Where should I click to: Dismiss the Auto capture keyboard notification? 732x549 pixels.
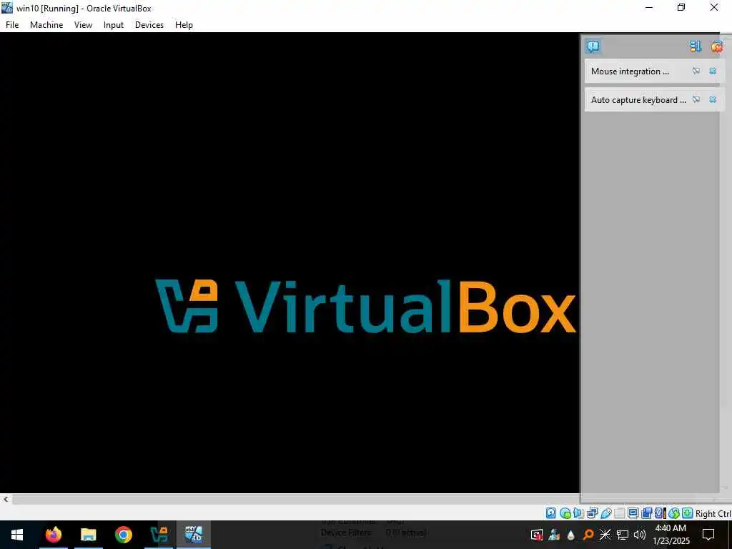pyautogui.click(x=713, y=99)
